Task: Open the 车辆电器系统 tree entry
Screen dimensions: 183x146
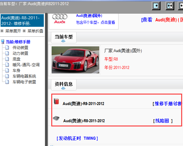Action: pyautogui.click(x=24, y=76)
